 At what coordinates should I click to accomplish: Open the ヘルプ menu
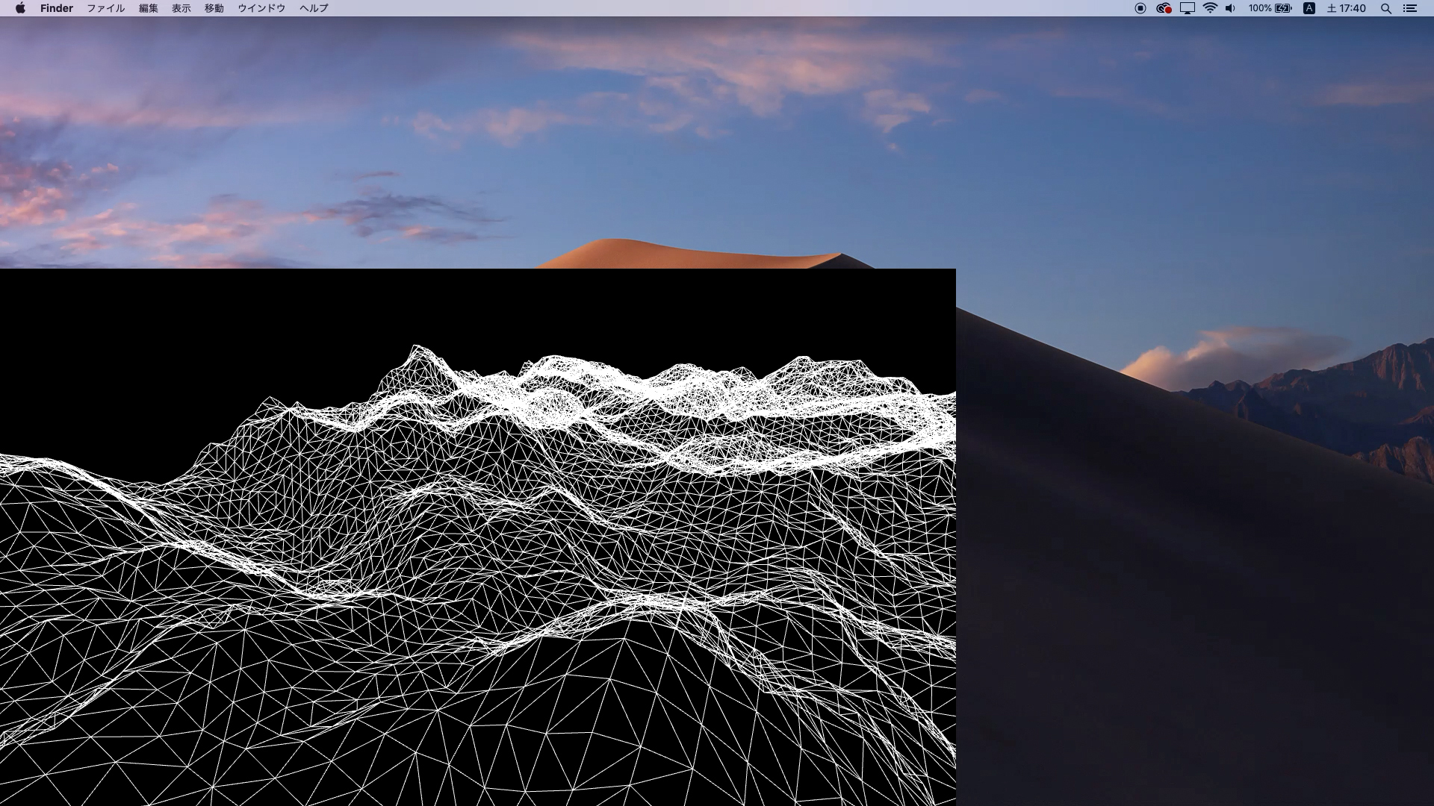pyautogui.click(x=314, y=8)
